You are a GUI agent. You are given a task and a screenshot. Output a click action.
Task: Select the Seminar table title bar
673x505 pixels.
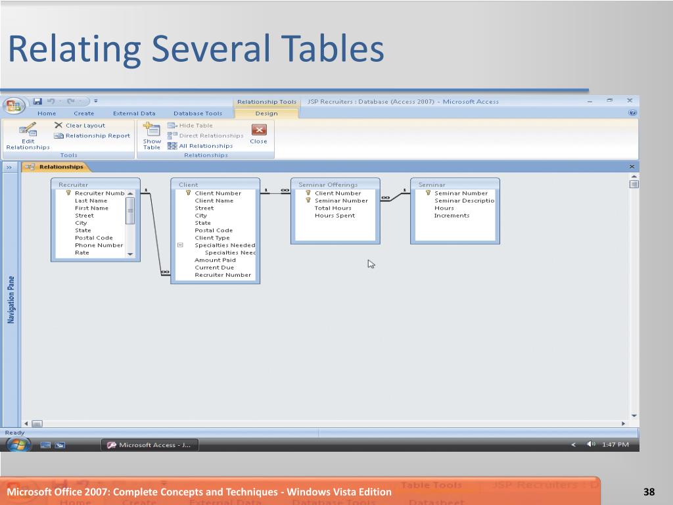point(455,184)
